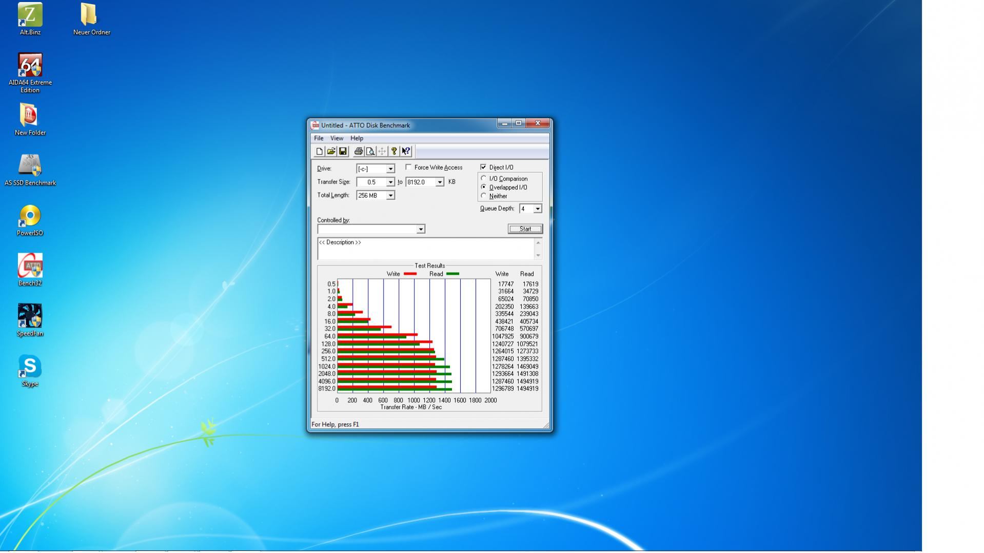Print the benchmark results
The height and width of the screenshot is (553, 984).
pos(358,151)
